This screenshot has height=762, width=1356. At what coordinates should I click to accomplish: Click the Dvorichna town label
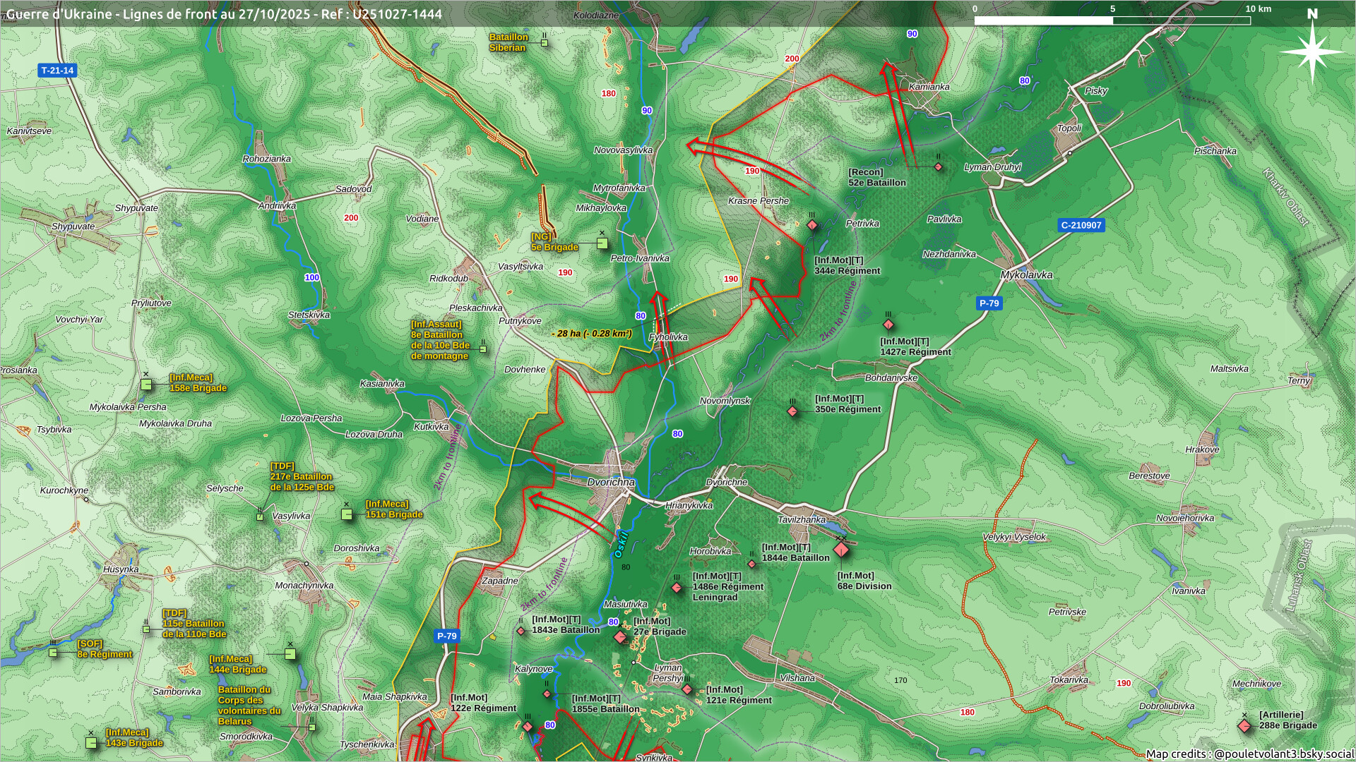click(611, 483)
